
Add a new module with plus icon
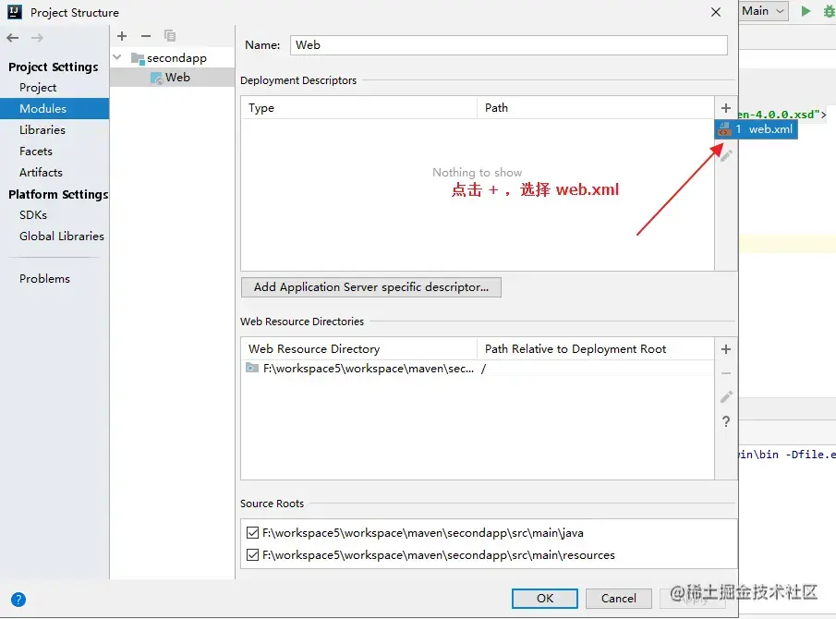(122, 36)
